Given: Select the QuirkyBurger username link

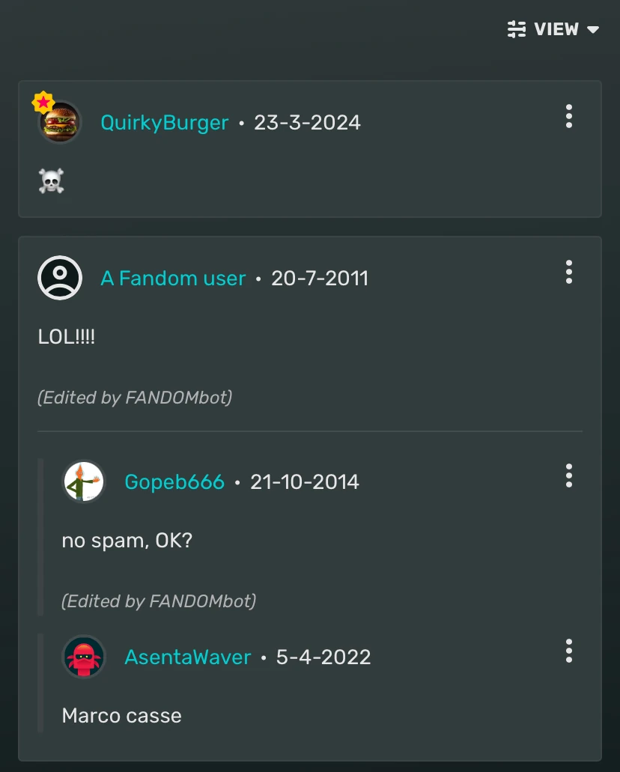Looking at the screenshot, I should point(164,122).
